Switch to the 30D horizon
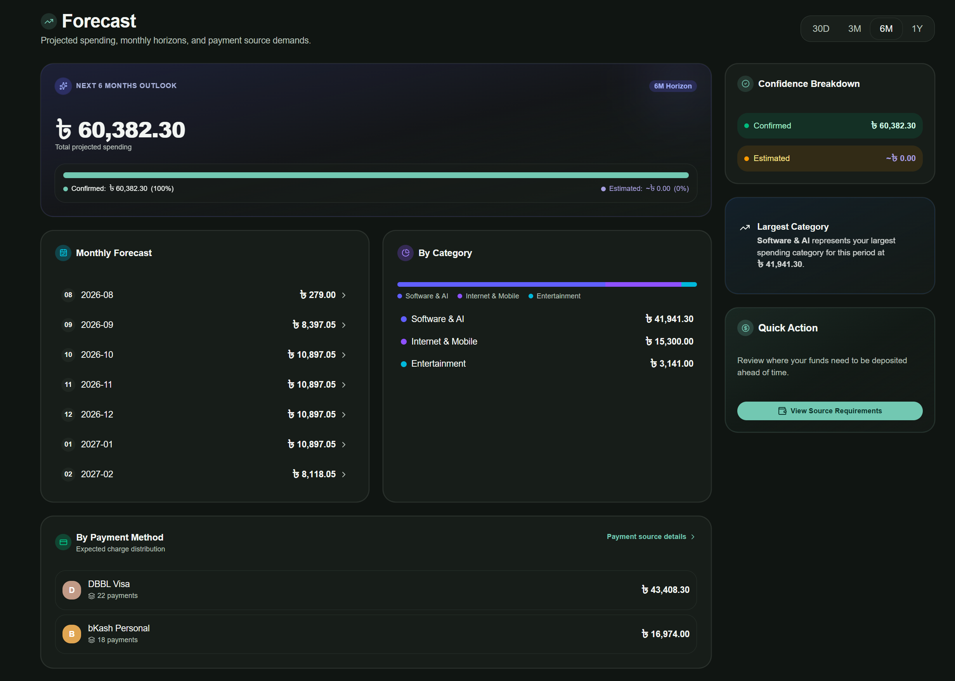 tap(820, 28)
